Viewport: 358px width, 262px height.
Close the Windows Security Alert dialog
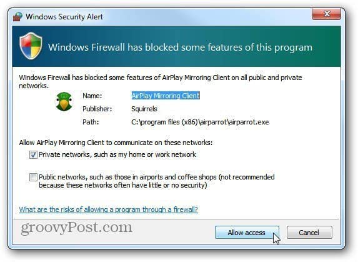click(x=326, y=14)
